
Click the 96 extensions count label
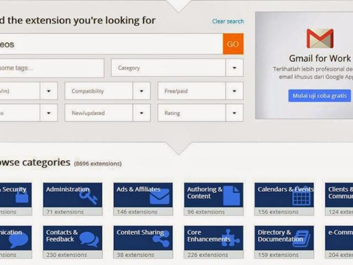coord(206,212)
